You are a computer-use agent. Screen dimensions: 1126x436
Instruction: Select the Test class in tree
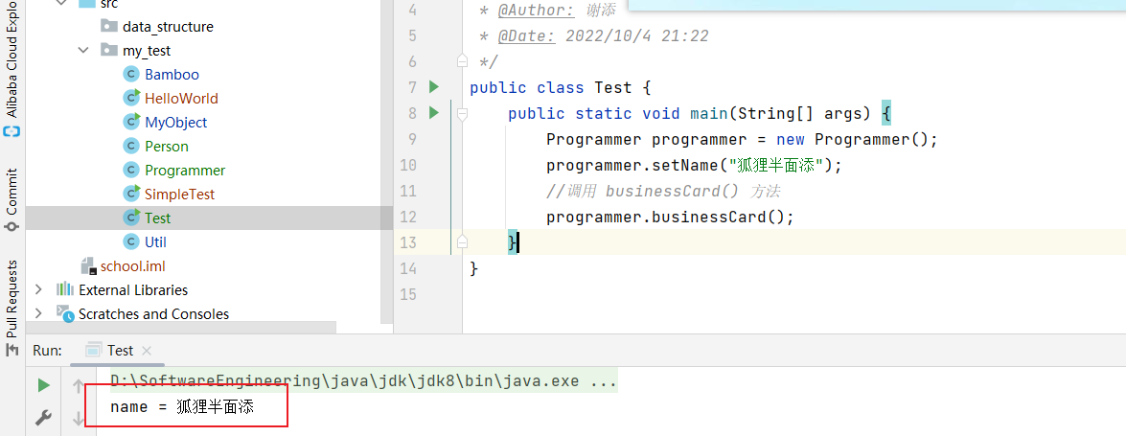tap(157, 218)
